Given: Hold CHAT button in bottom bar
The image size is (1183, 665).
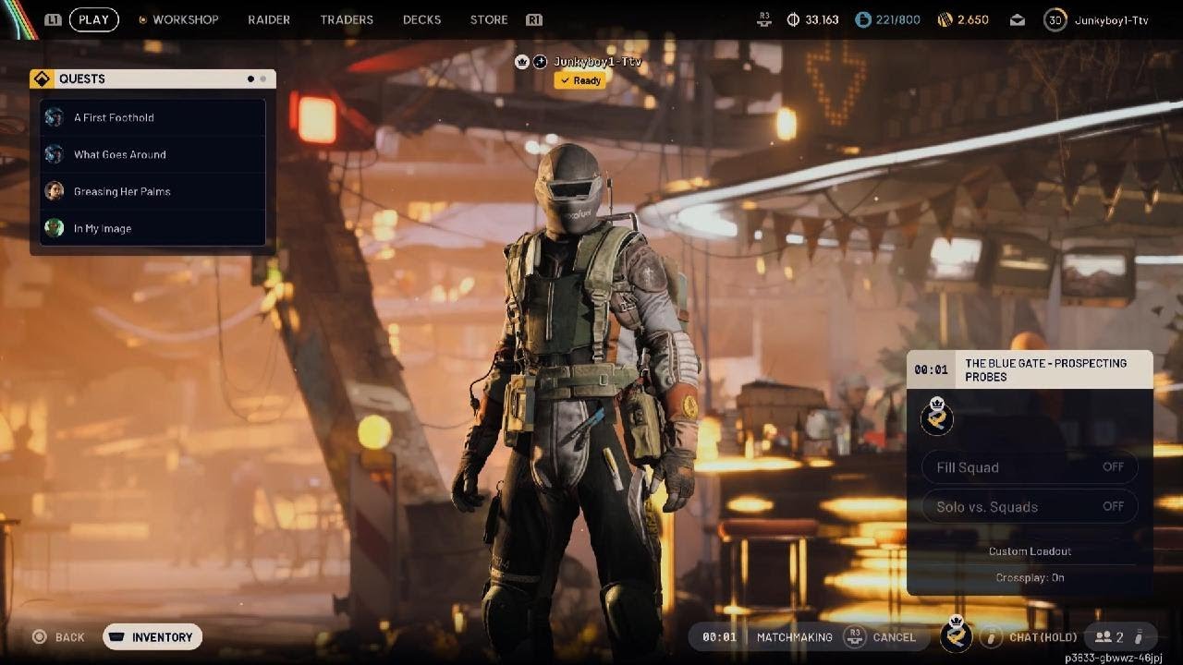Looking at the screenshot, I should pyautogui.click(x=1043, y=637).
